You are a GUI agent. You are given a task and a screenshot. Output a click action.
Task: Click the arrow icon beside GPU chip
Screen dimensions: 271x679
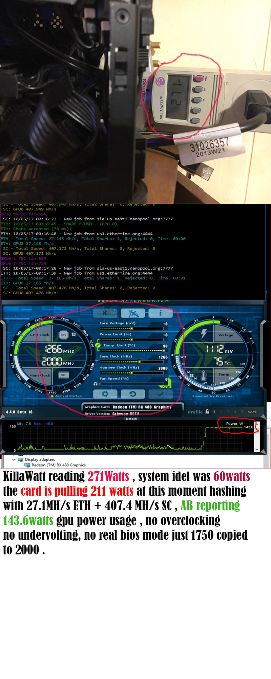[74, 334]
